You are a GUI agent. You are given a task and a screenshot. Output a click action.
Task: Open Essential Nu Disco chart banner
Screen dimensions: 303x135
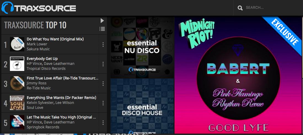coord(142,47)
